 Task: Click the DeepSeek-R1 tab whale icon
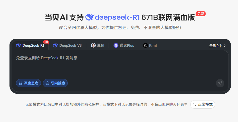(x=18, y=45)
